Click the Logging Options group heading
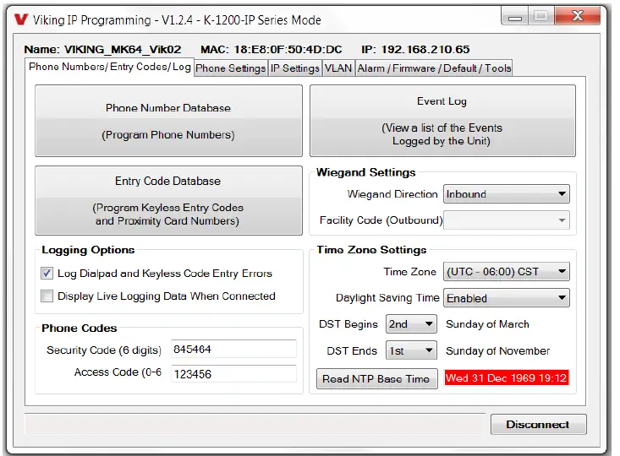The height and width of the screenshot is (456, 620). pyautogui.click(x=88, y=250)
